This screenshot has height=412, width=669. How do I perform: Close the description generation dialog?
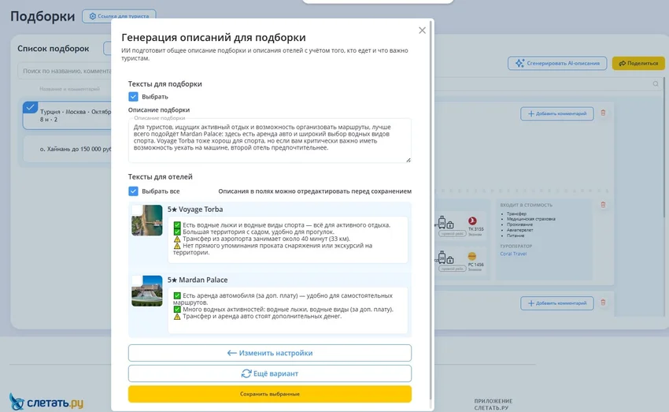click(x=422, y=30)
